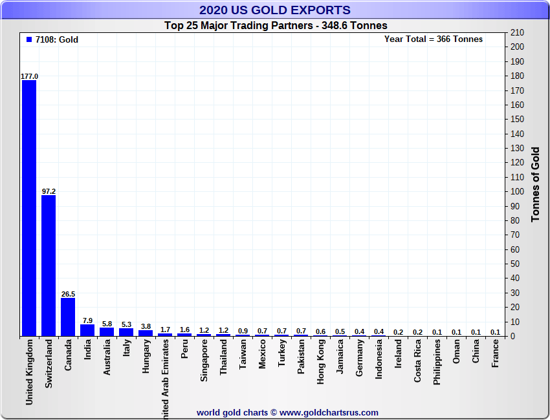
Task: Click the Australia bar
Action: 107,331
